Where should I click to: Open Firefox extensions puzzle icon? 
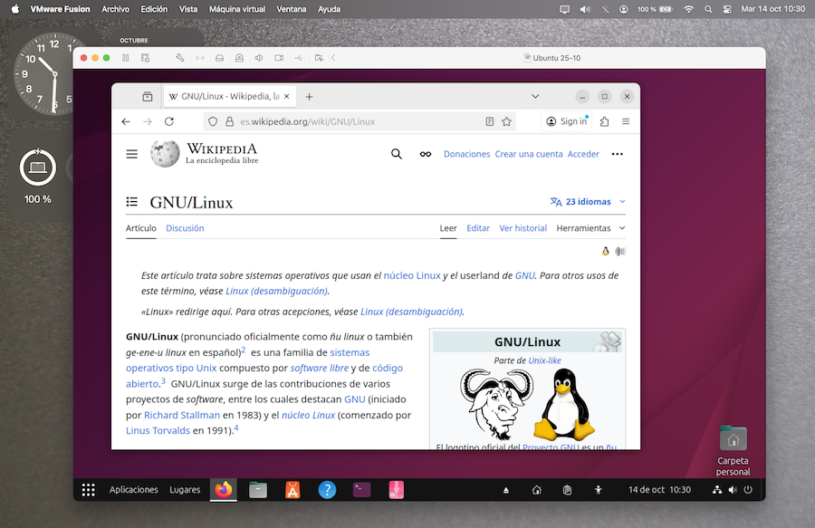point(604,121)
